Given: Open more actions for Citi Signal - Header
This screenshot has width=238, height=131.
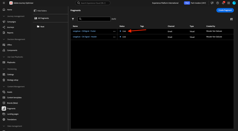Looking at the screenshot, I should point(114,37).
